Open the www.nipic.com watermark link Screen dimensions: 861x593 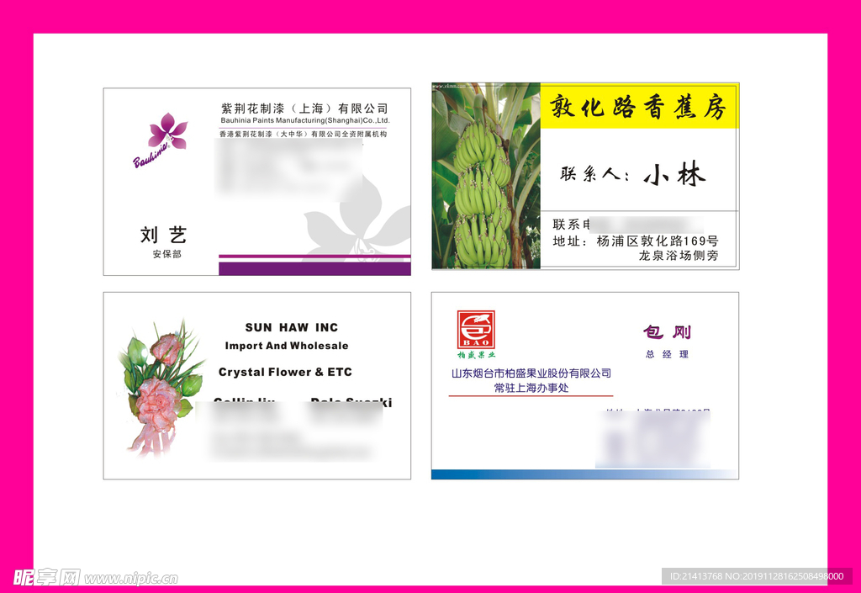pyautogui.click(x=131, y=579)
